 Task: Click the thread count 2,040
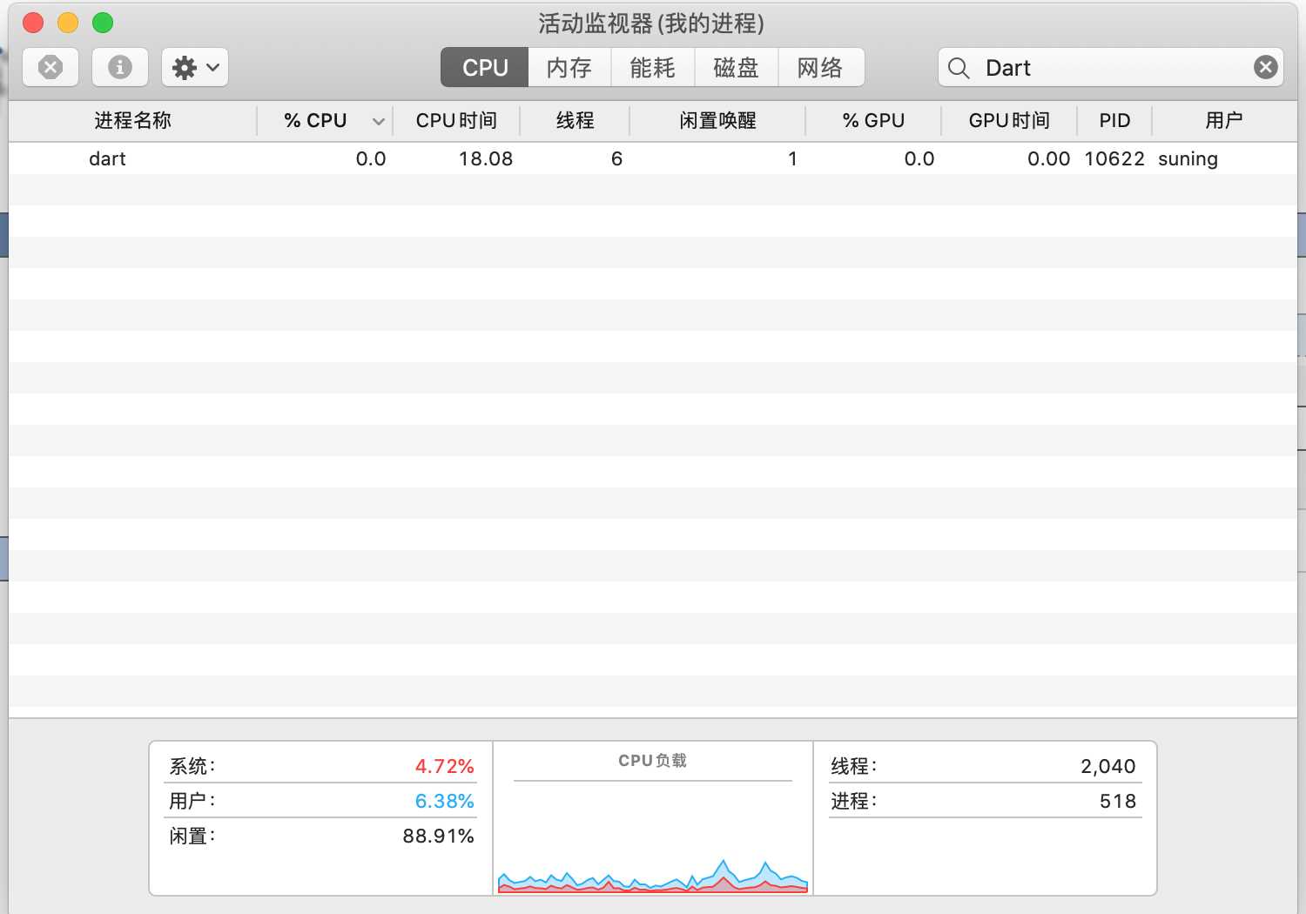pos(1107,766)
